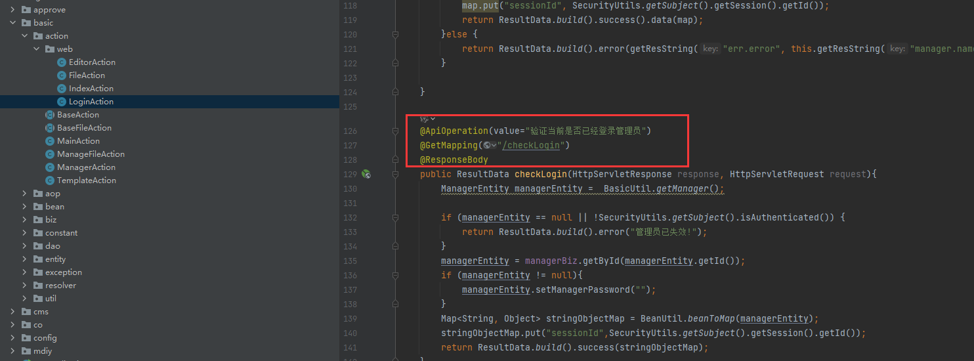
Task: Click the globe URL icon inside @GetMapping
Action: (x=486, y=145)
